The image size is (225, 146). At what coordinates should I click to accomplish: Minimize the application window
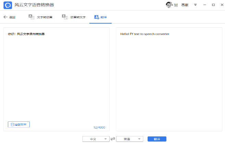click(205, 5)
